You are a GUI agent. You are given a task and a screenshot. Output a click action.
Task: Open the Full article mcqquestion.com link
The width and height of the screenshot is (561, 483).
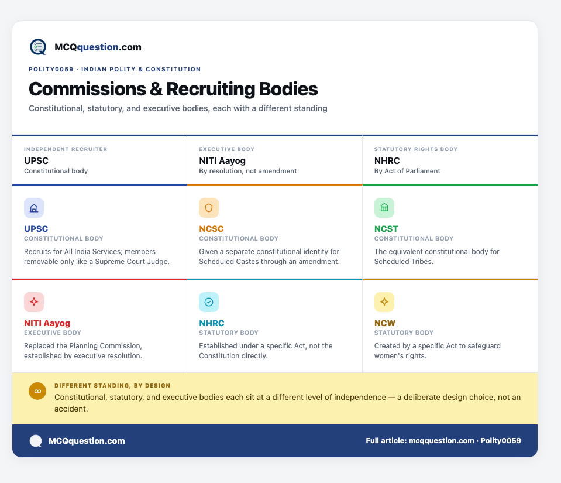coord(443,441)
